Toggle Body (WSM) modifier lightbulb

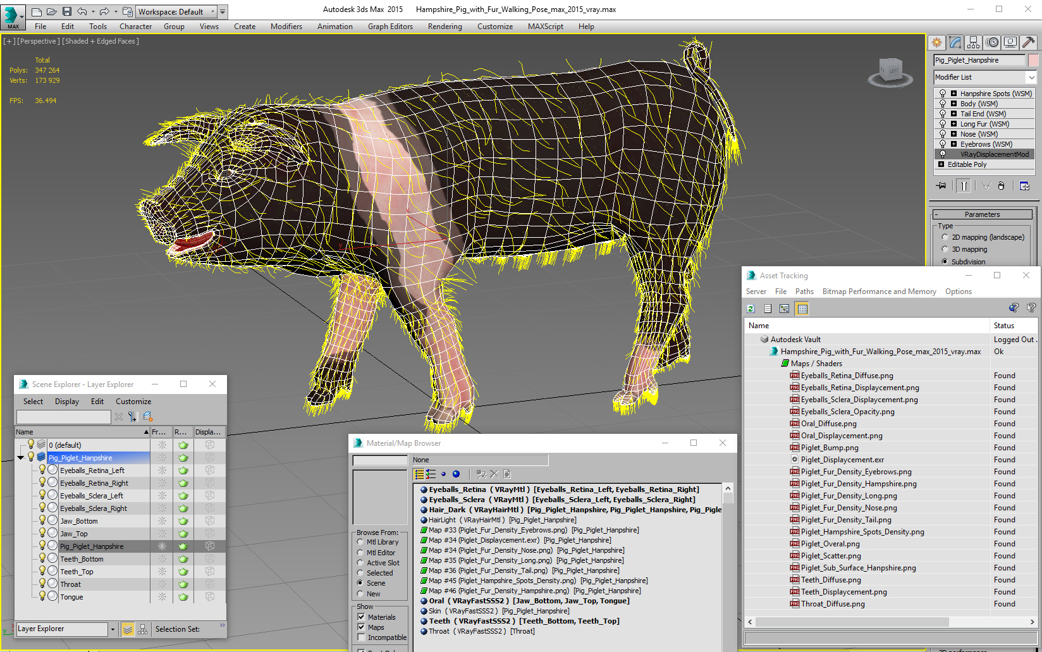[943, 104]
